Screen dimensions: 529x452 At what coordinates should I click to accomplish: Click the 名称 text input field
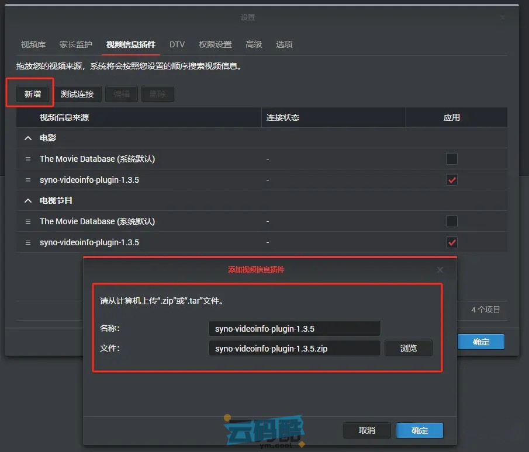click(x=294, y=328)
